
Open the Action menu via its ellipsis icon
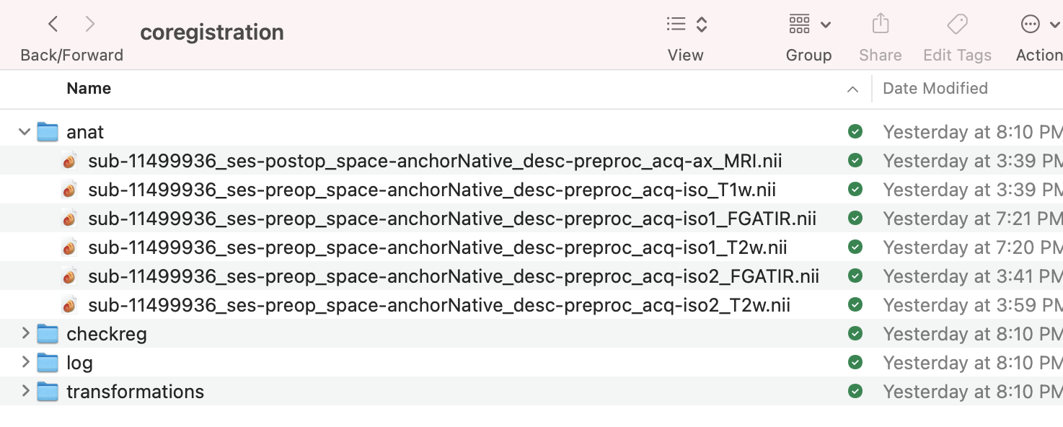click(x=1031, y=24)
